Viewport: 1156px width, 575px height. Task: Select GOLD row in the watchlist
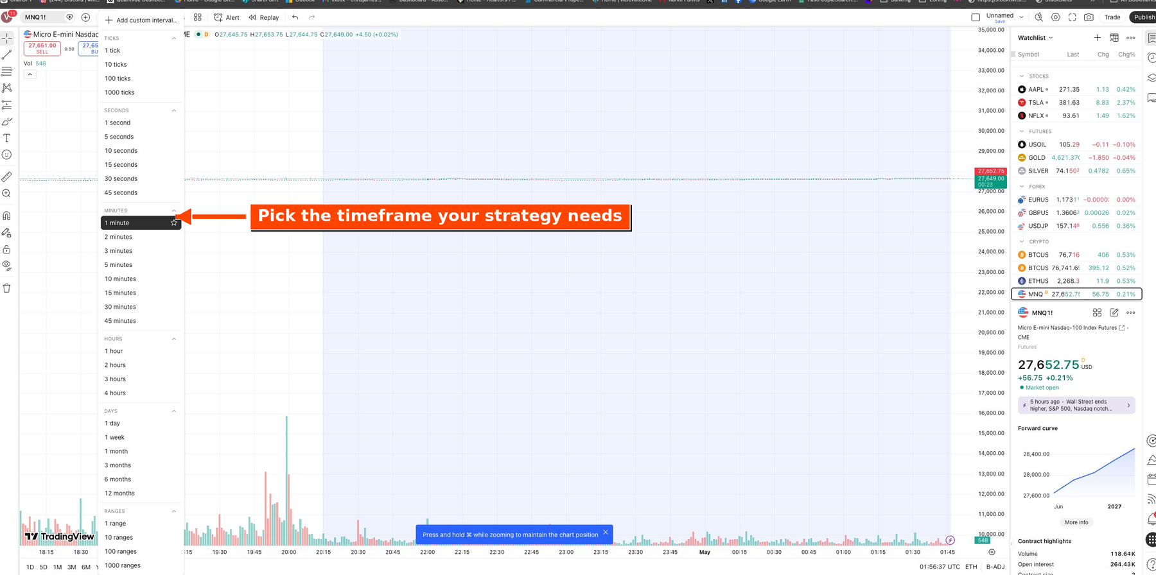point(1077,158)
